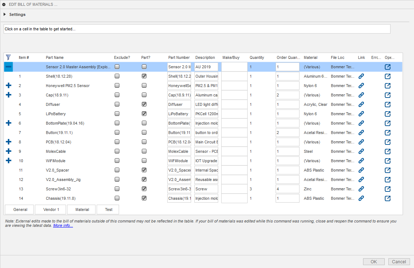The height and width of the screenshot is (268, 414).
Task: Expand WiFiModule subassembly
Action: pyautogui.click(x=8, y=160)
